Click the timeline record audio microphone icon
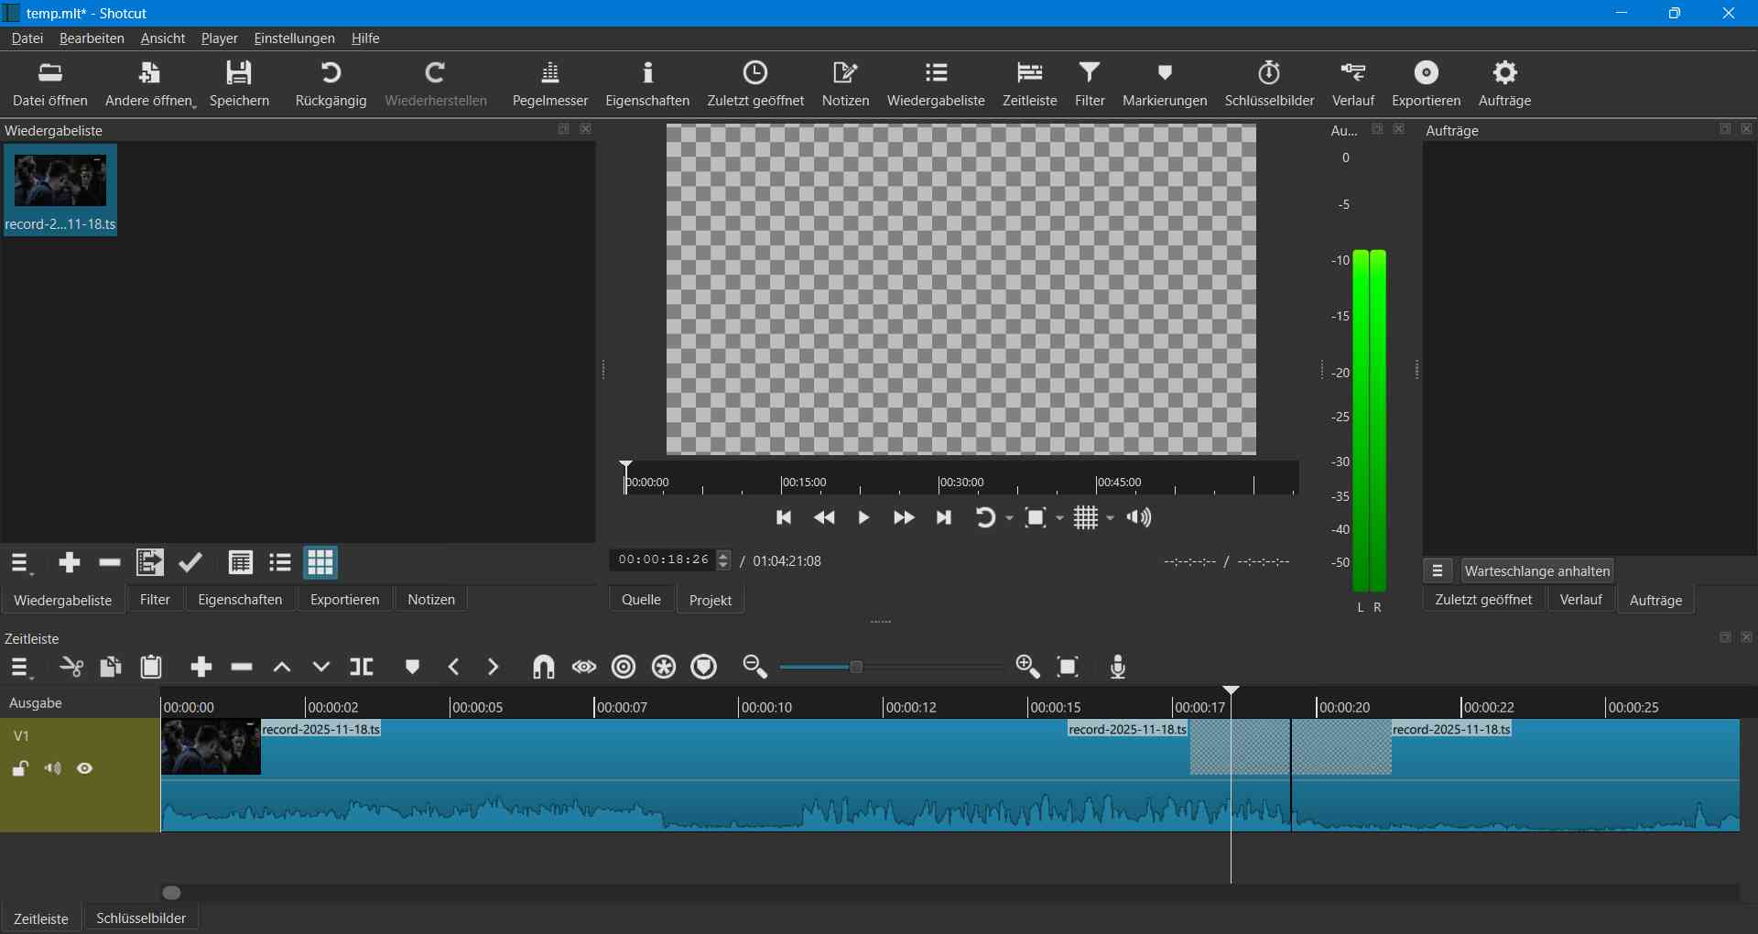Viewport: 1758px width, 934px height. click(x=1117, y=667)
